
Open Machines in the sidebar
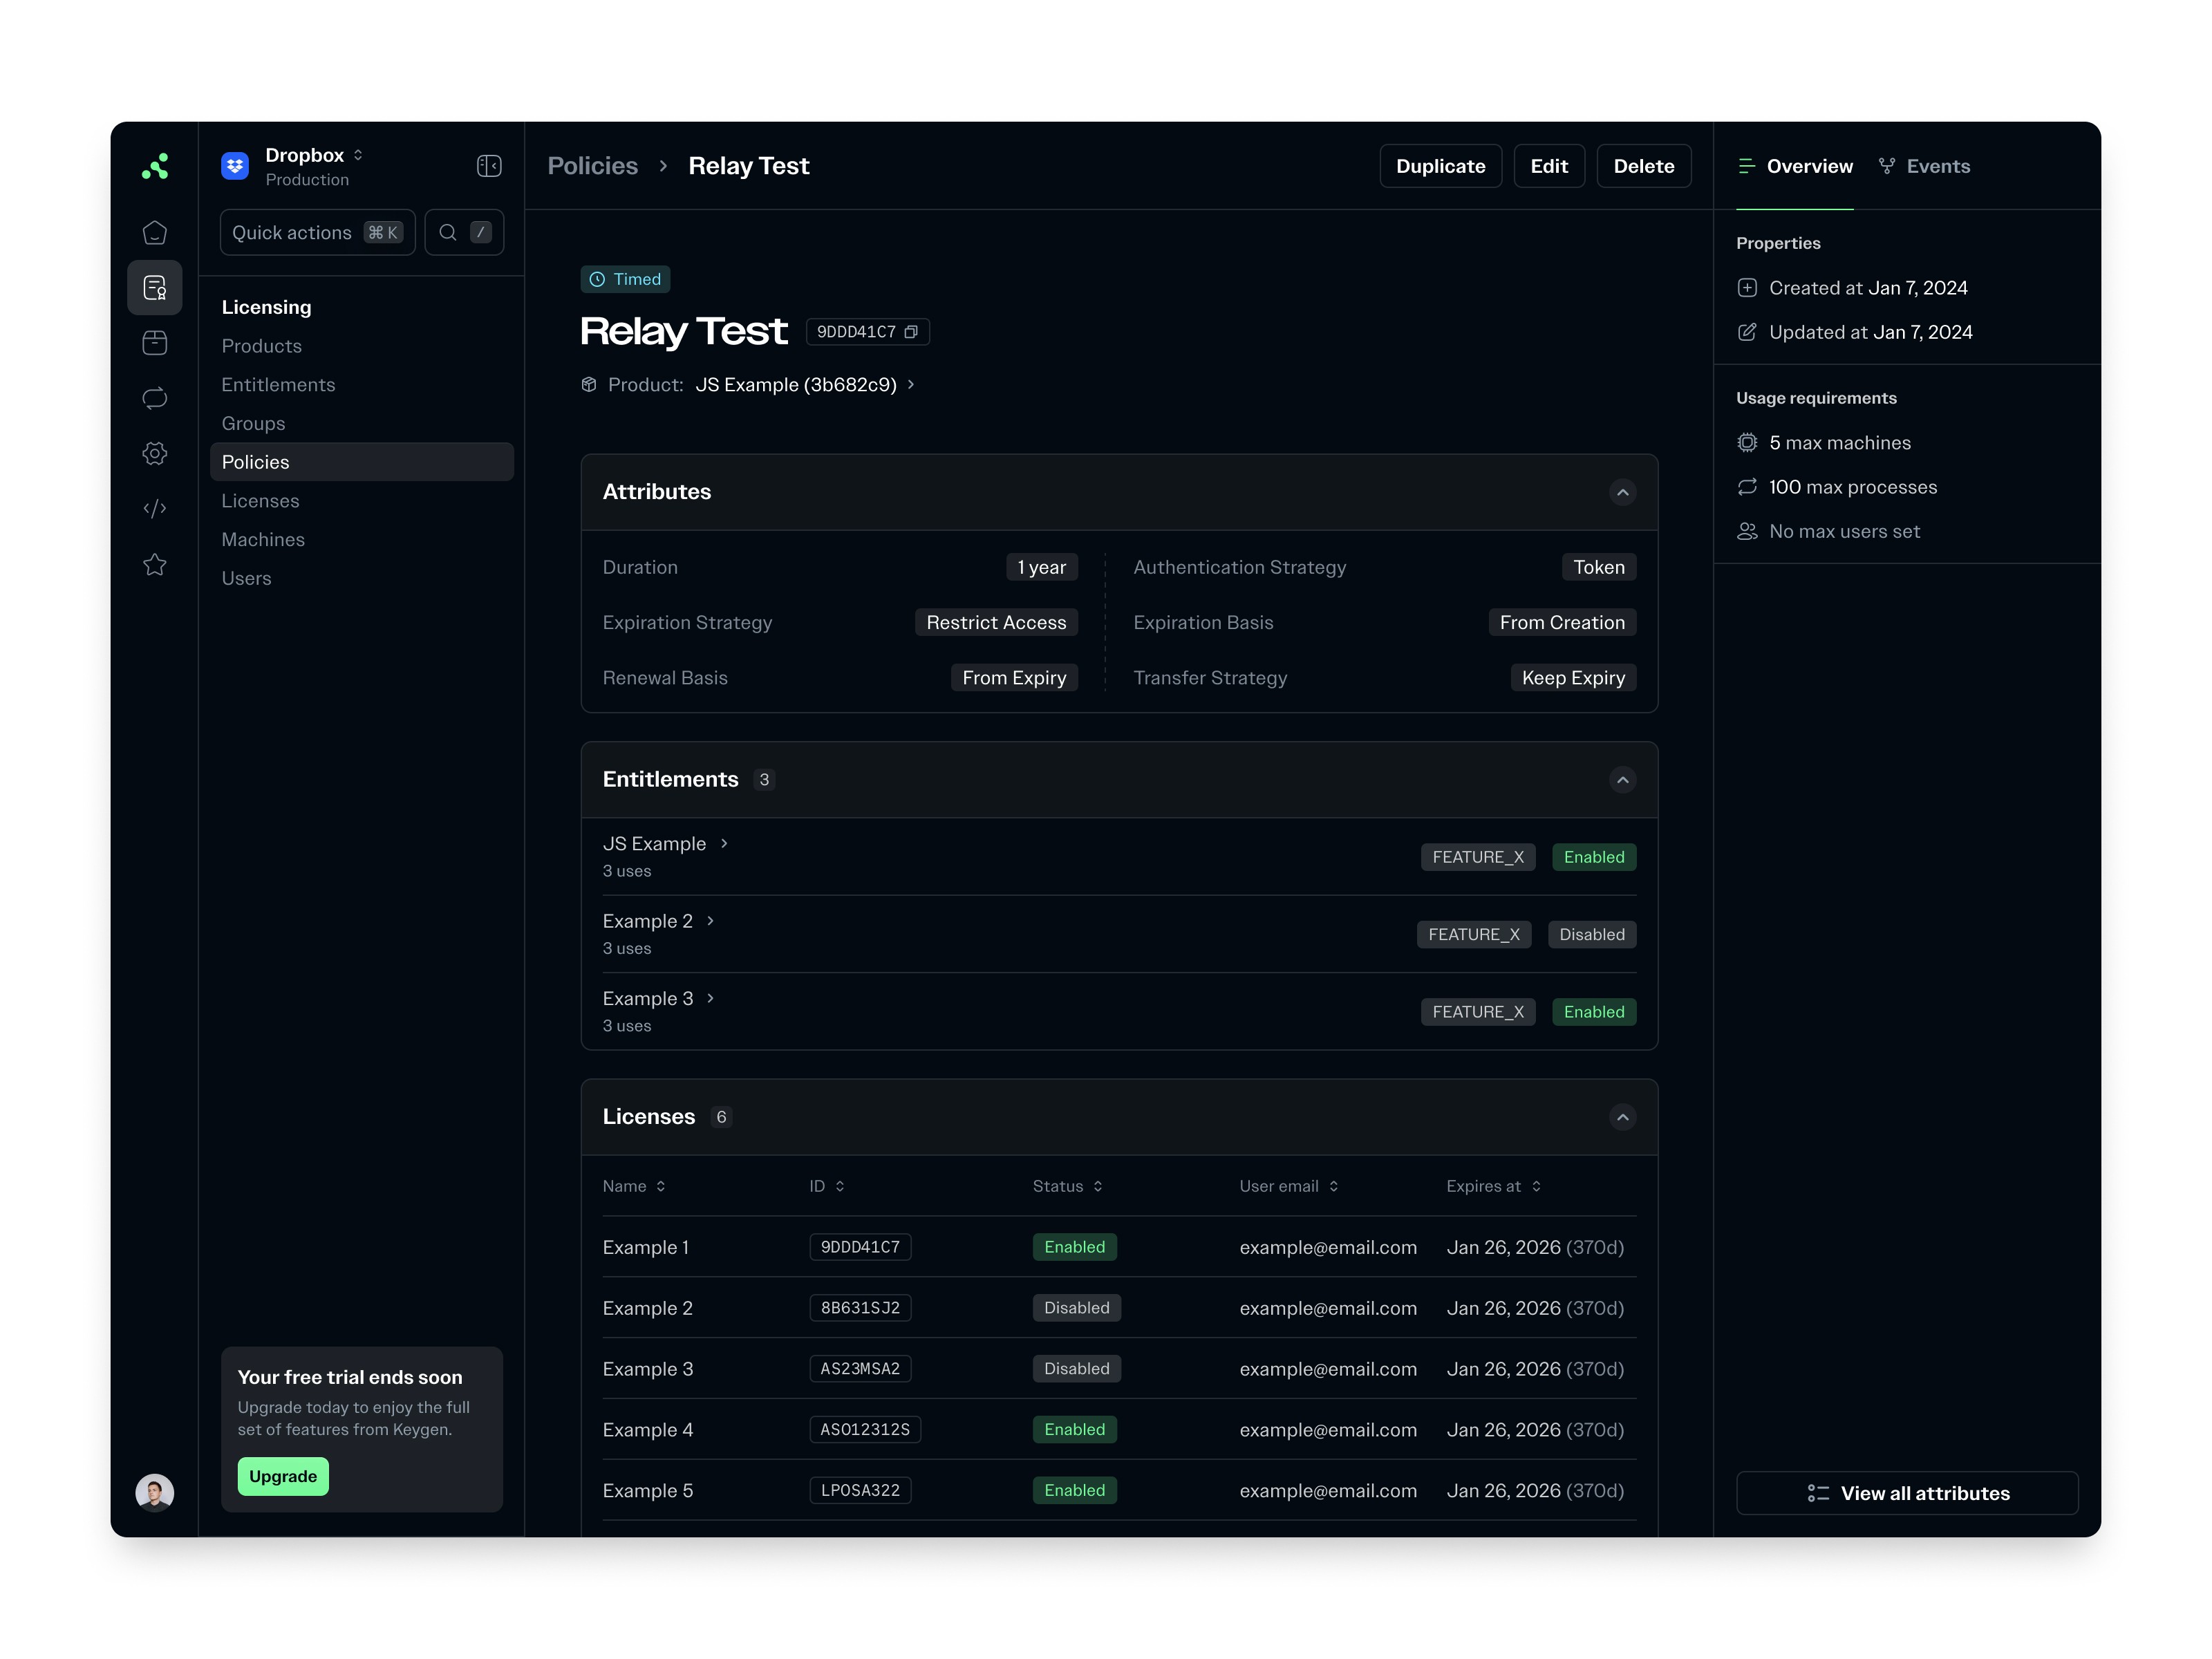(264, 540)
